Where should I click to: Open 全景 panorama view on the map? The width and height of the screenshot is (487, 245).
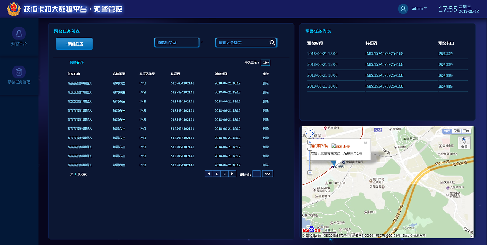pyautogui.click(x=464, y=143)
